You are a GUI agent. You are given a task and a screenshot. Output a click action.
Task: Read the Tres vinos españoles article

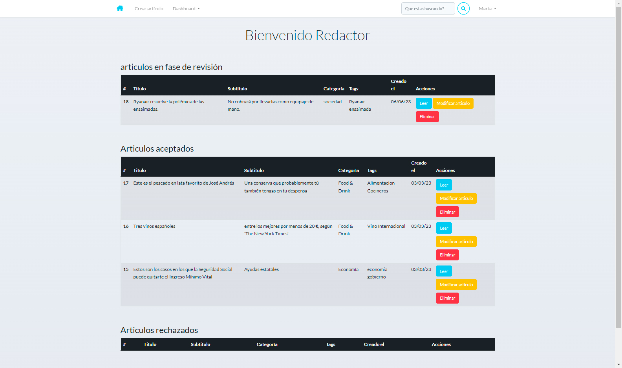[444, 228]
